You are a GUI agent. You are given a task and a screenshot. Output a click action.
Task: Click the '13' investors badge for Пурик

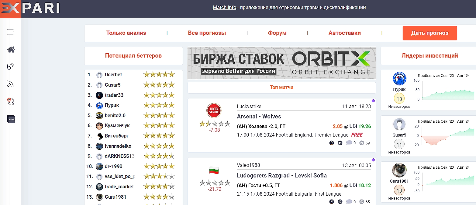pos(399,99)
